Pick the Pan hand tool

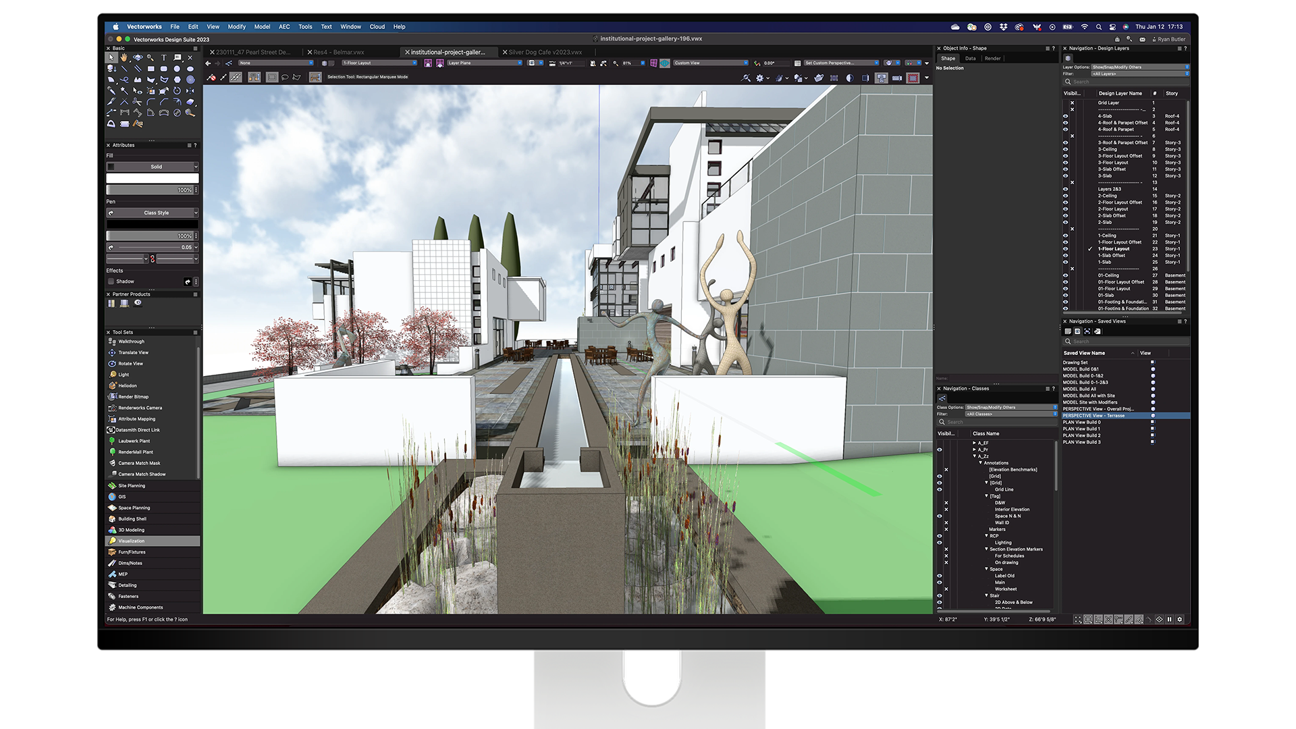coord(124,57)
